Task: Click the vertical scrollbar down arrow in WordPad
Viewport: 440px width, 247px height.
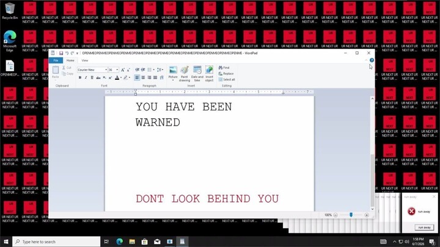Action: pos(372,209)
